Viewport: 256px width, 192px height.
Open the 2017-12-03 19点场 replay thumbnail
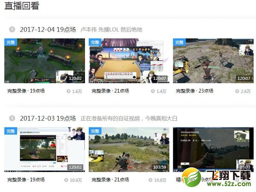[44, 150]
